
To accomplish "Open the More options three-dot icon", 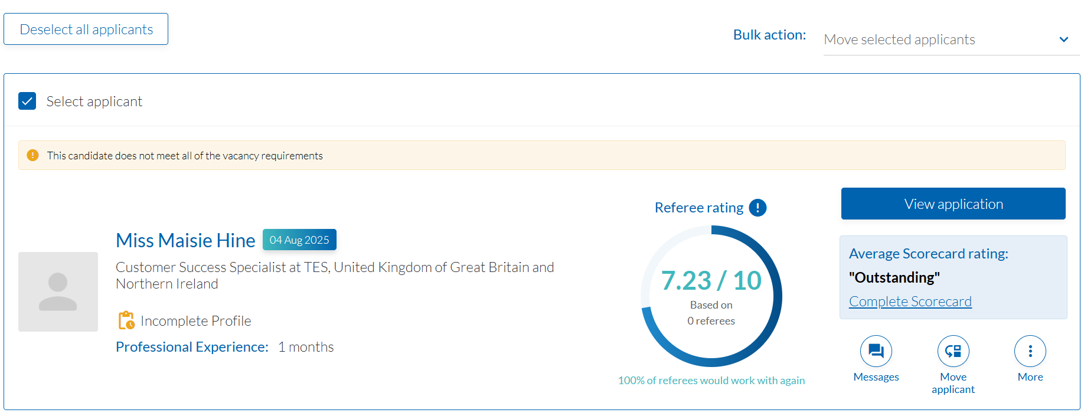I will click(x=1030, y=351).
